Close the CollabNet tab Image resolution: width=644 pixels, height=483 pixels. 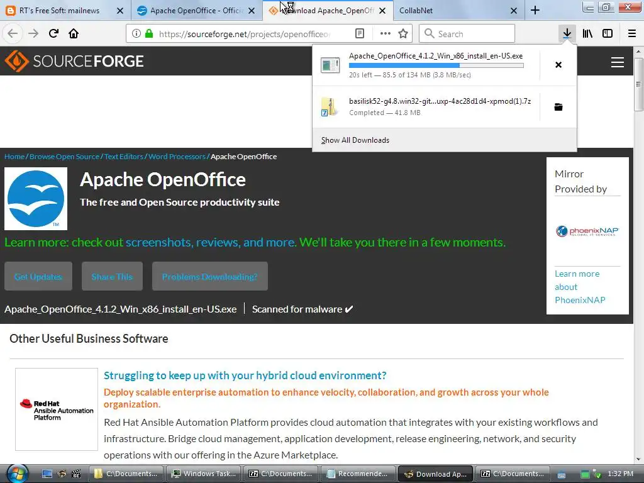pos(513,11)
